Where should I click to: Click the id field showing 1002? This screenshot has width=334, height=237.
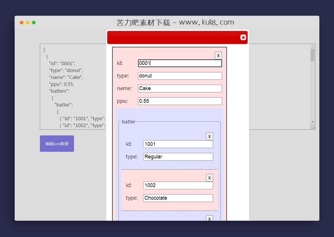click(178, 185)
